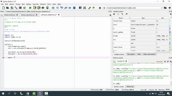Open Variable explorer options gear

tap(171, 14)
